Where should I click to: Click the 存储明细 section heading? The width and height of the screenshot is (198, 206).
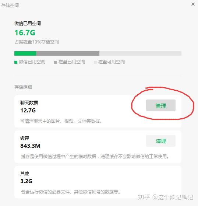pyautogui.click(x=23, y=87)
